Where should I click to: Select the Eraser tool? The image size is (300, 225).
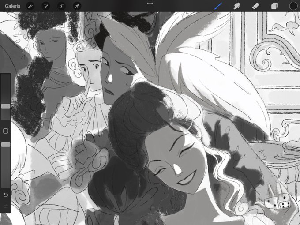point(255,6)
